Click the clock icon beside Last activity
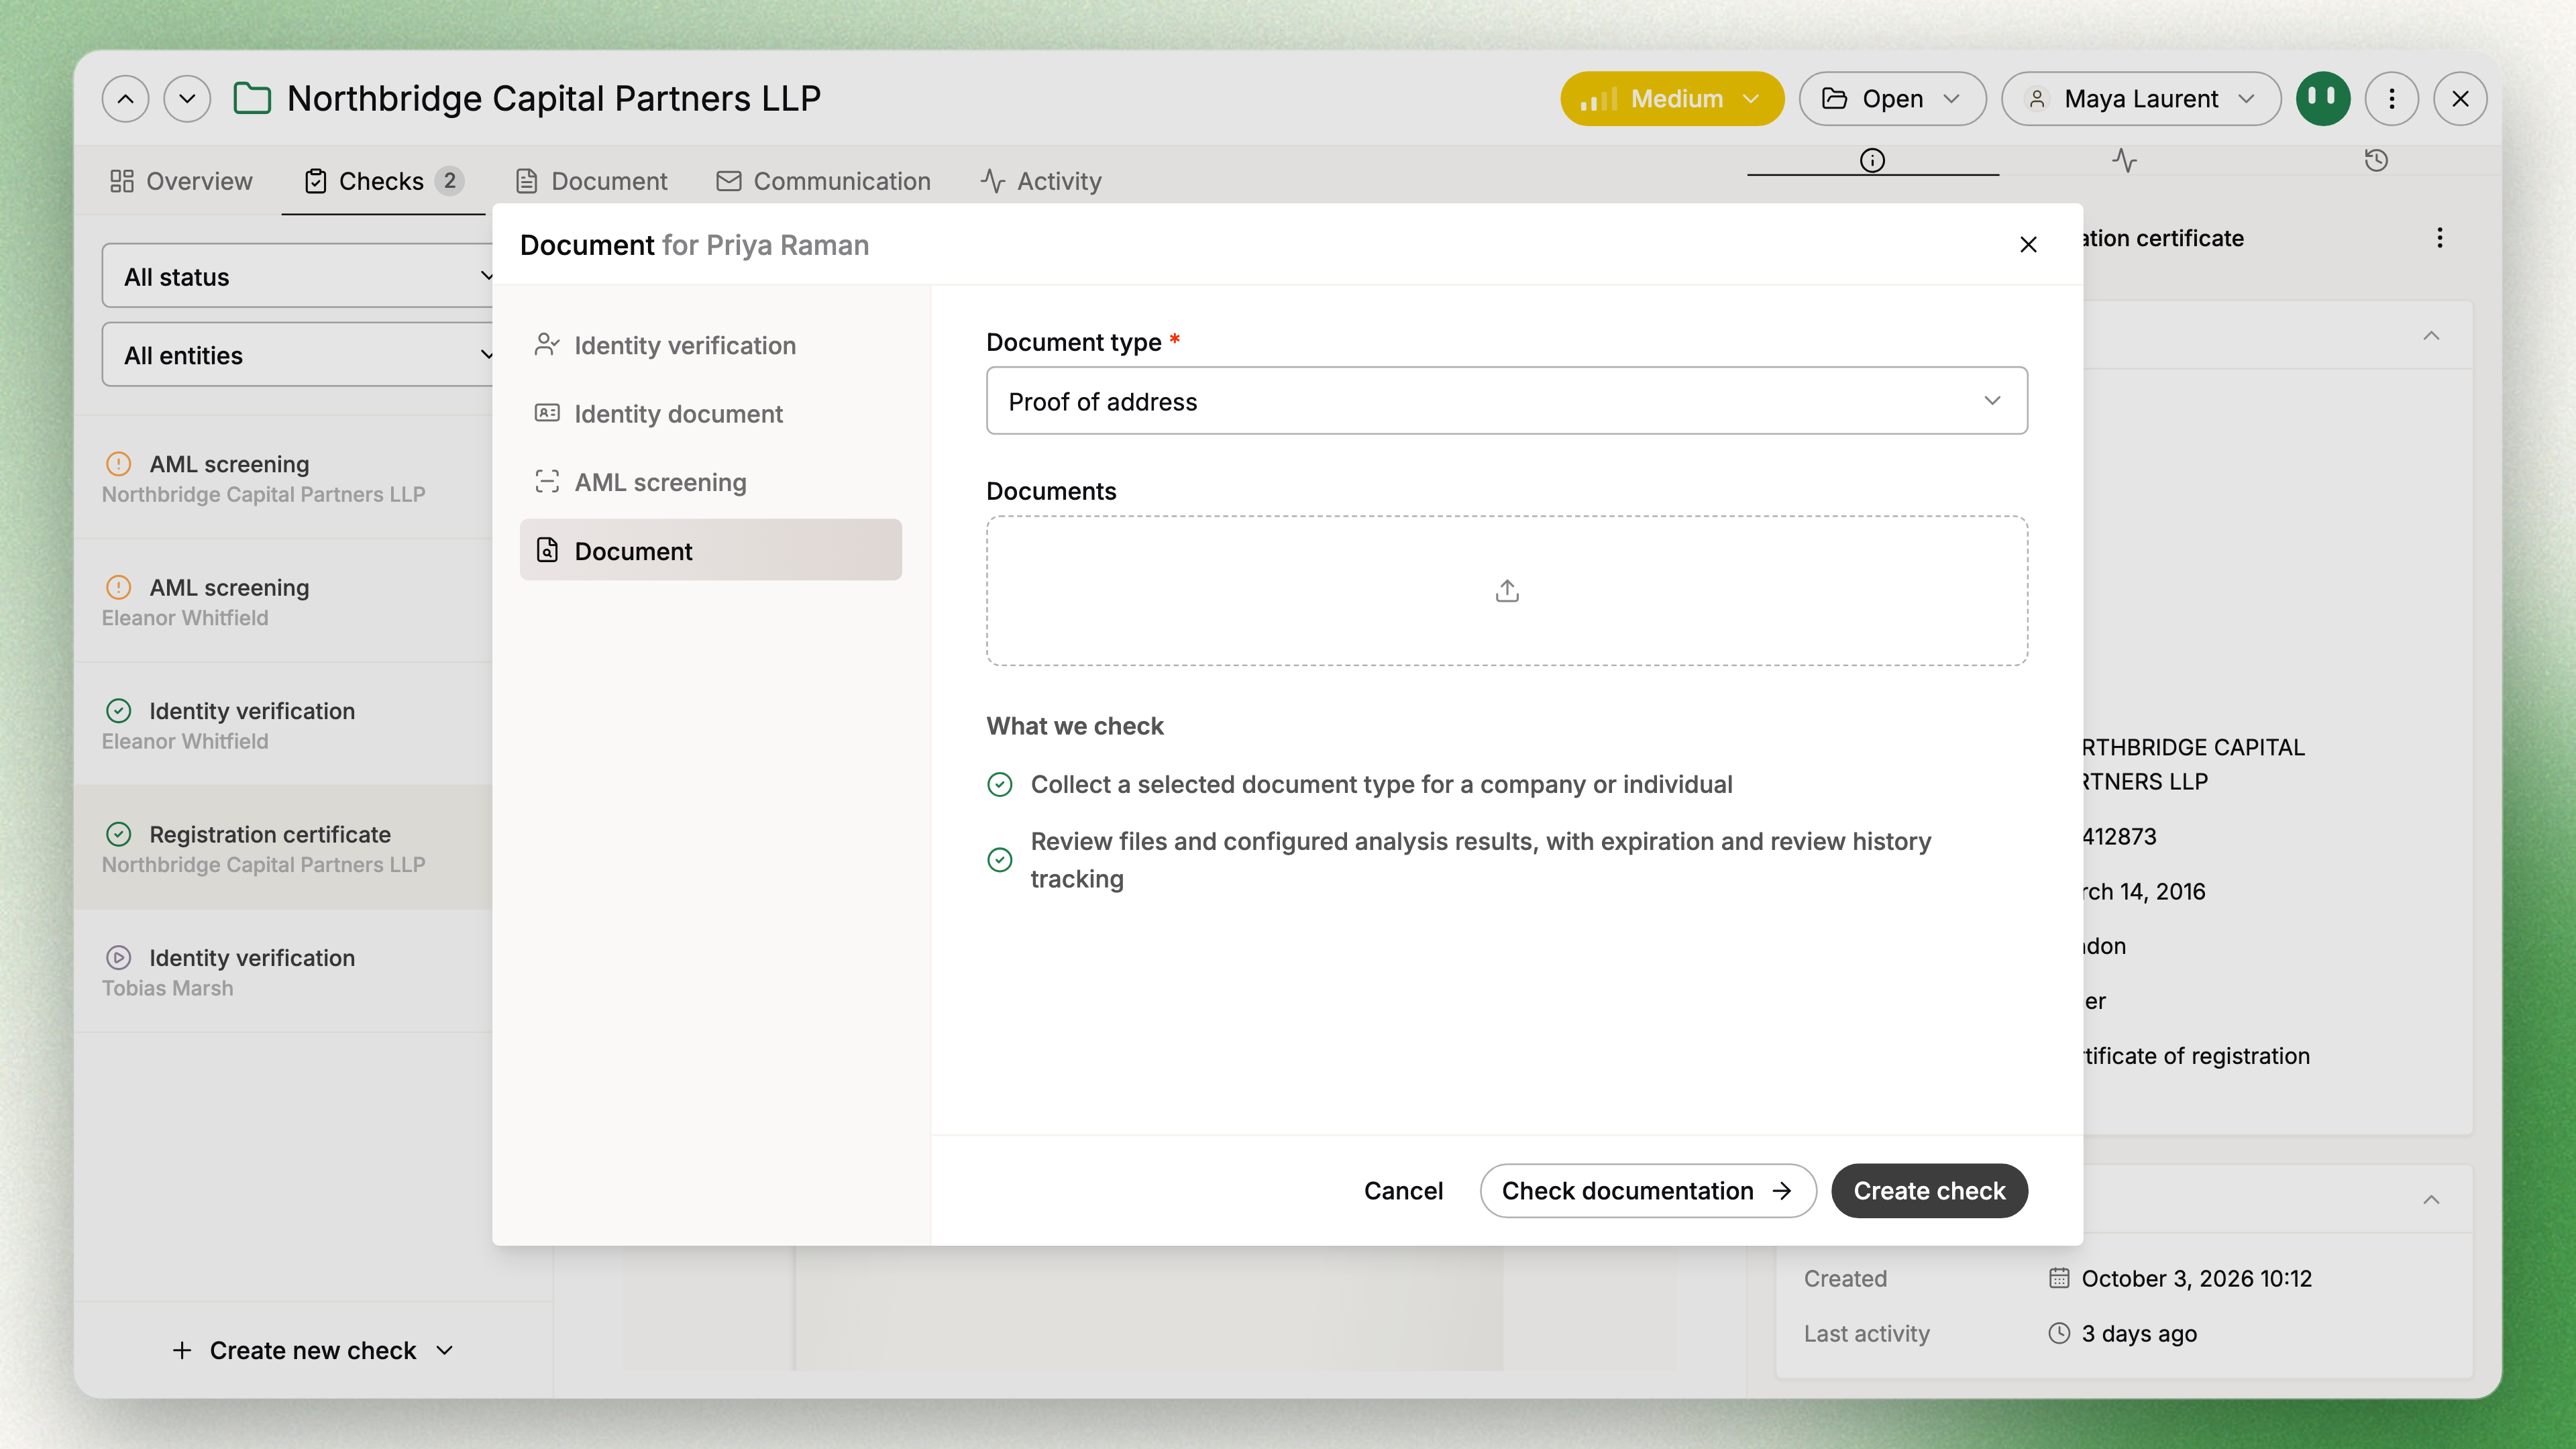2576x1449 pixels. coord(2058,1333)
